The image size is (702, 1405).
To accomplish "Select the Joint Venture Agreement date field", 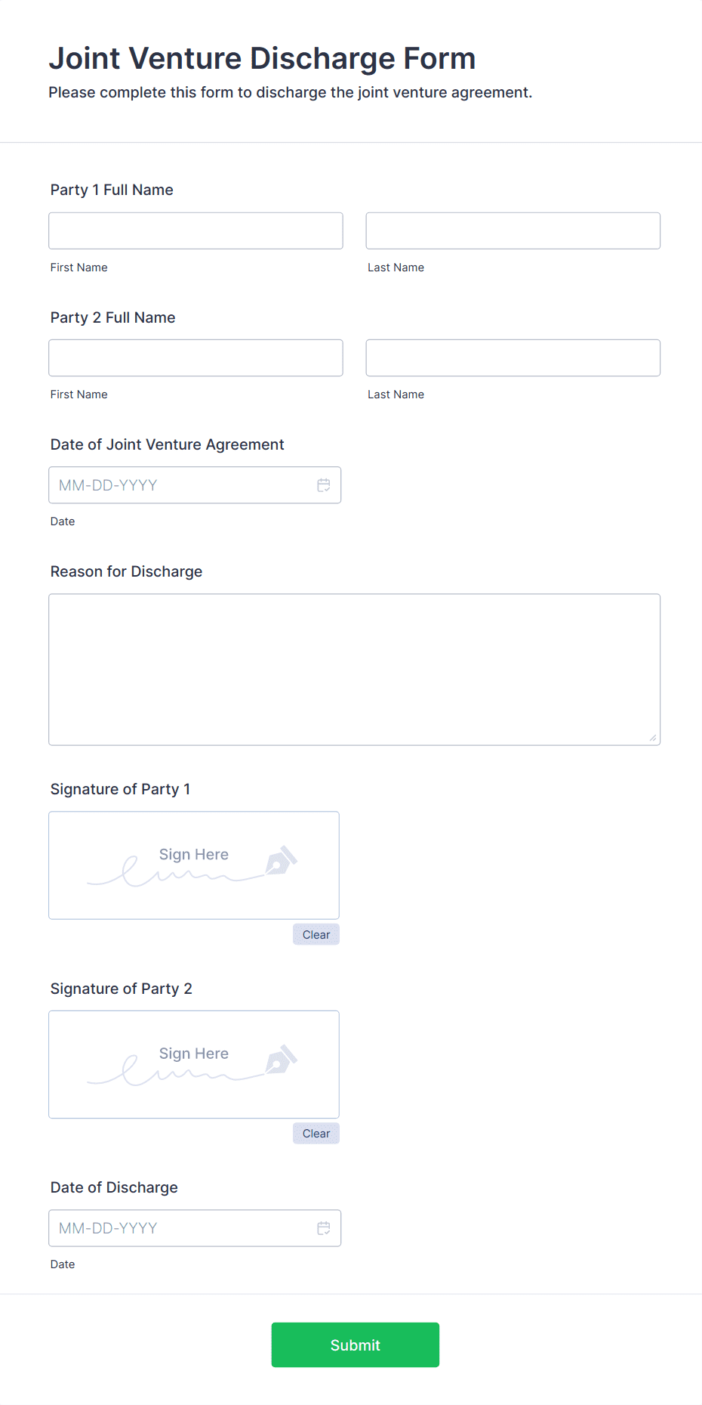I will coord(181,485).
